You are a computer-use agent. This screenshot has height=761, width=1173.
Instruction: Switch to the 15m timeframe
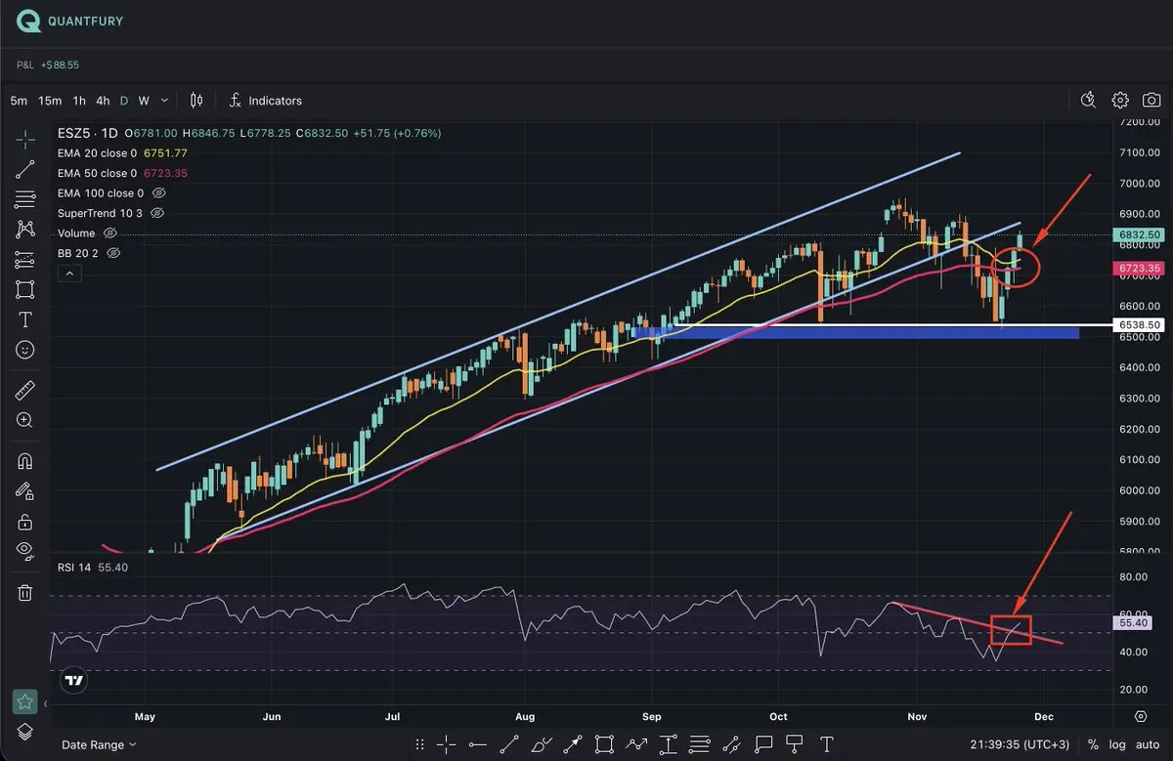pyautogui.click(x=50, y=101)
